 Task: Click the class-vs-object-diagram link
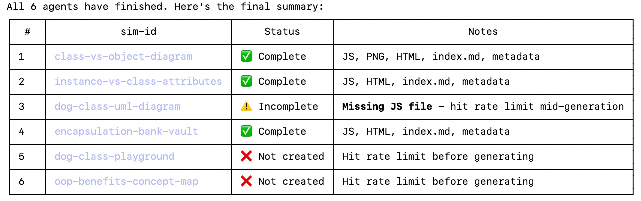pyautogui.click(x=123, y=57)
